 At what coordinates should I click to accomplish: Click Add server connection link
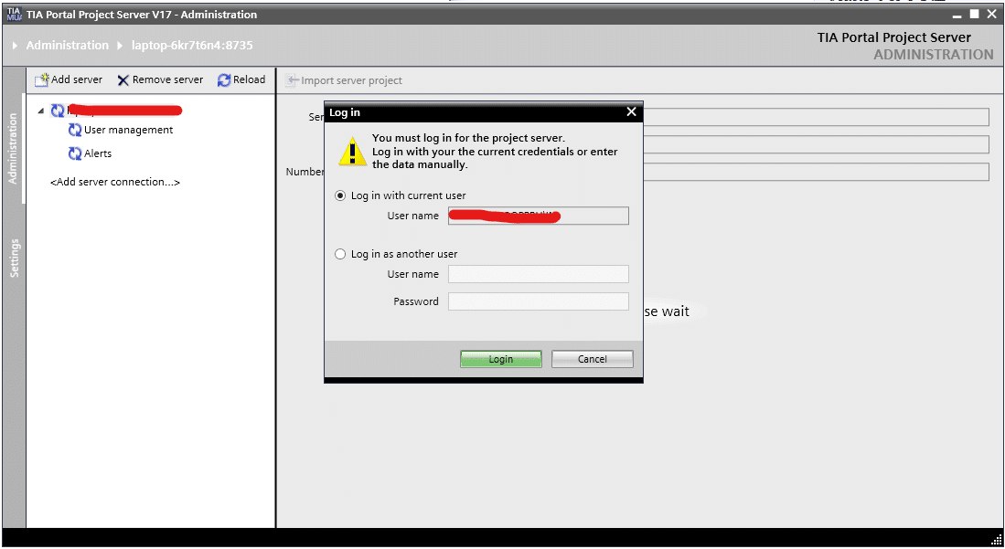(x=115, y=182)
